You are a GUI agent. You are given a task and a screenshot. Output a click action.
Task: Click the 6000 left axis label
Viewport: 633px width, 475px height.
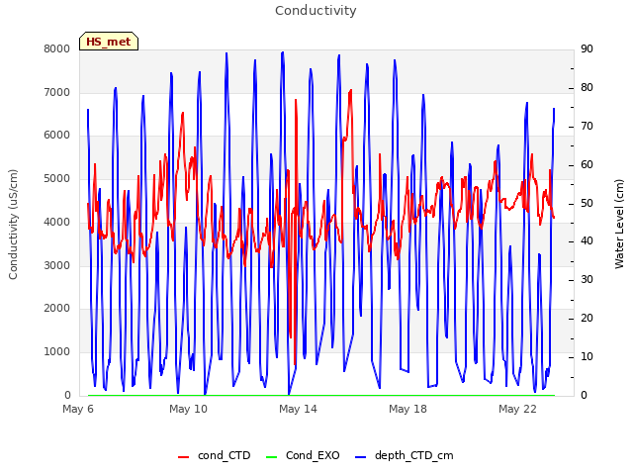57,136
